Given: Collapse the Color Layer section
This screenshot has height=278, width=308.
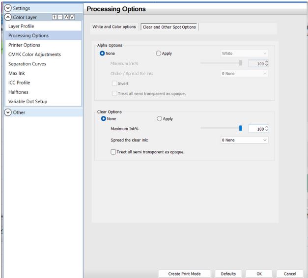Looking at the screenshot, I should [8, 17].
